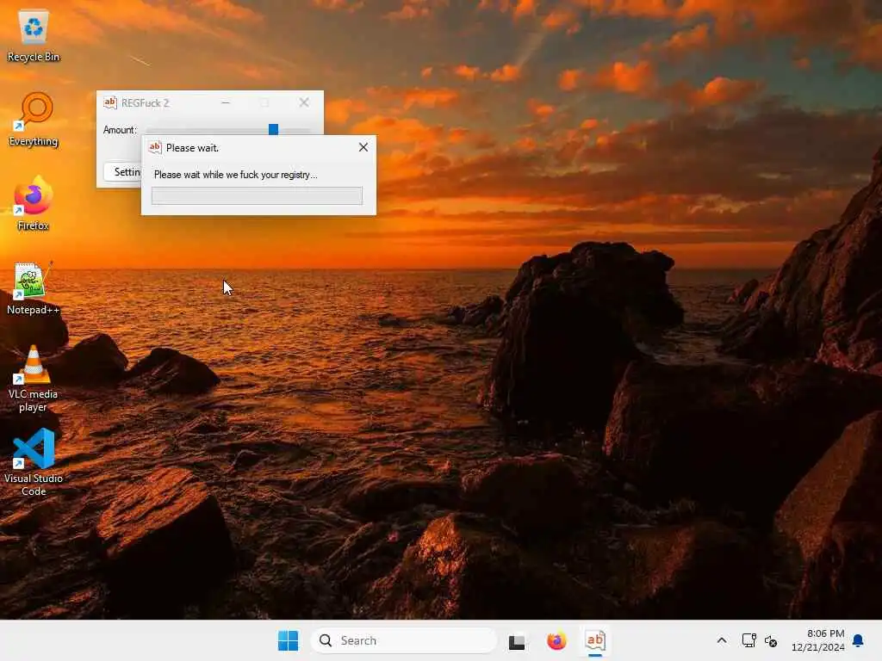
Task: Open the notification bell icon
Action: pyautogui.click(x=859, y=640)
